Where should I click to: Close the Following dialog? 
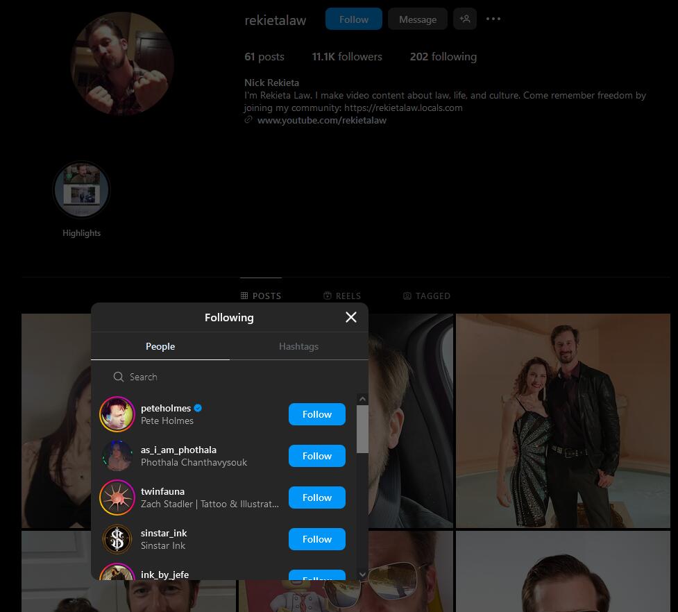(351, 317)
